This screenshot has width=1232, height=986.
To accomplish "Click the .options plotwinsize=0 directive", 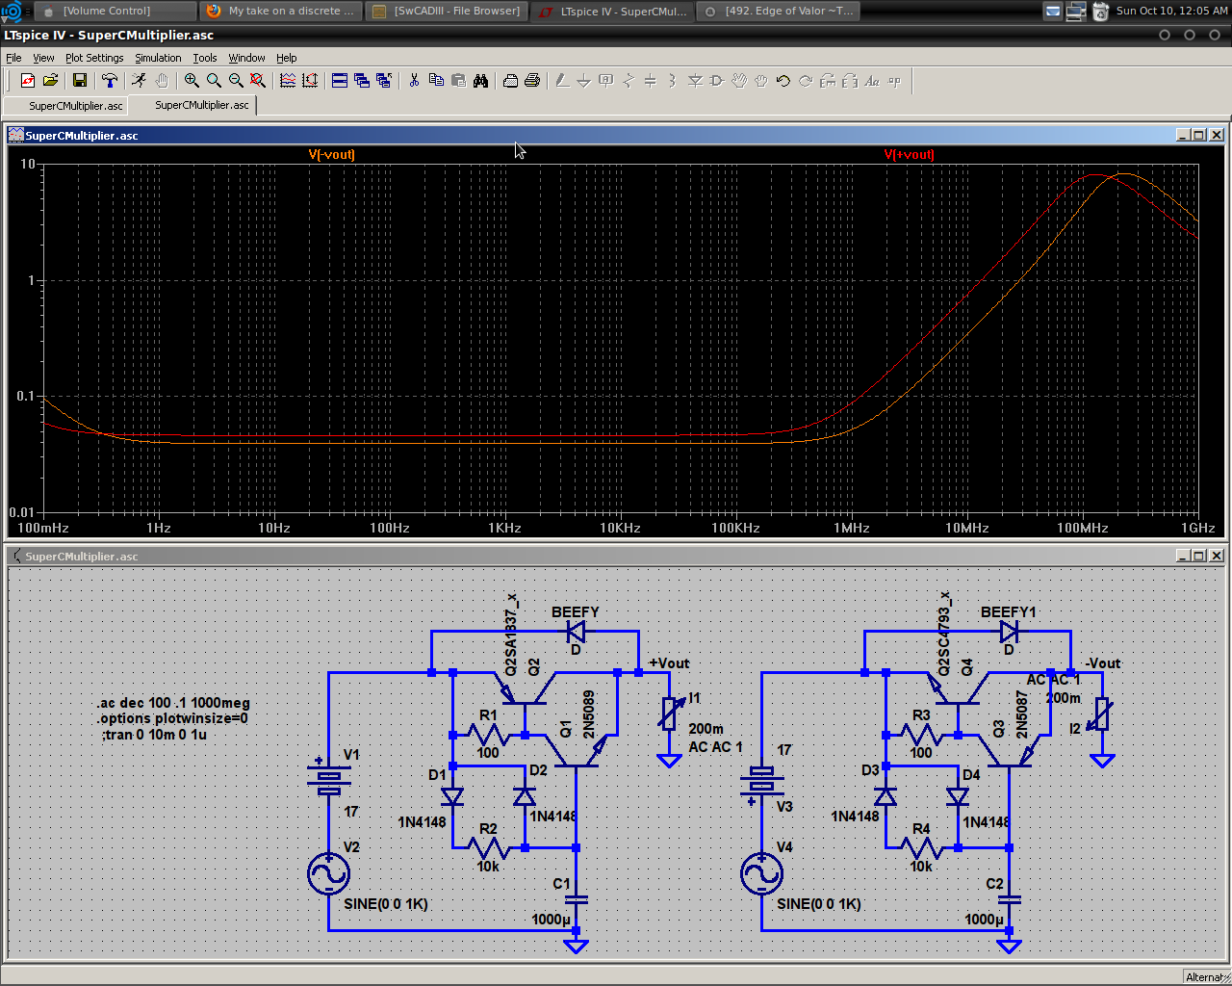I will [172, 718].
